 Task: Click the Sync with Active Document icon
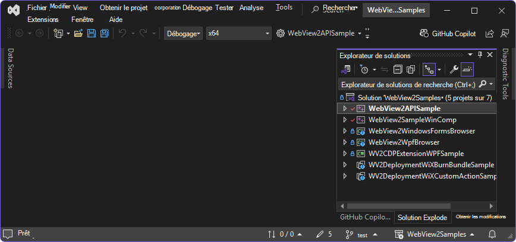pos(385,69)
